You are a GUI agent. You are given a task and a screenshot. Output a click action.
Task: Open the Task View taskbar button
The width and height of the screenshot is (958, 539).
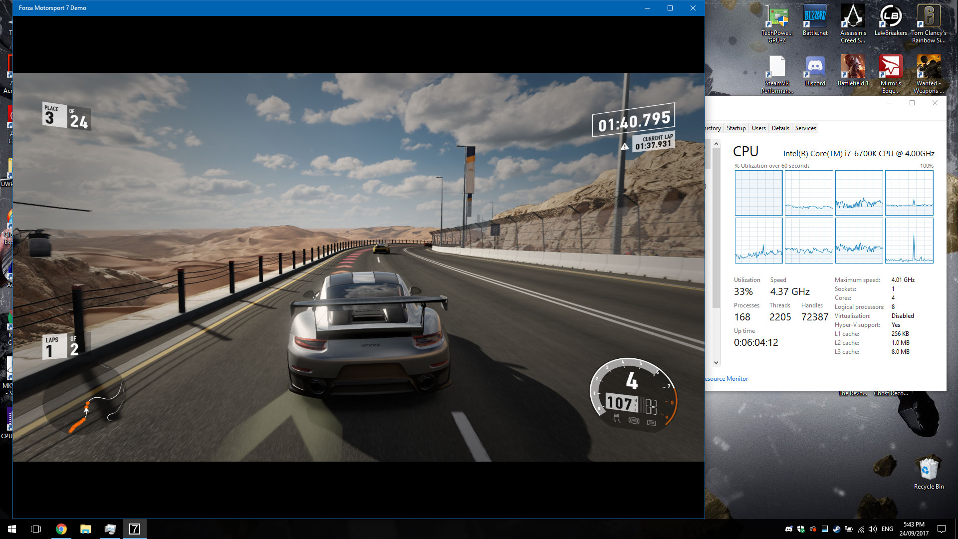[x=36, y=529]
